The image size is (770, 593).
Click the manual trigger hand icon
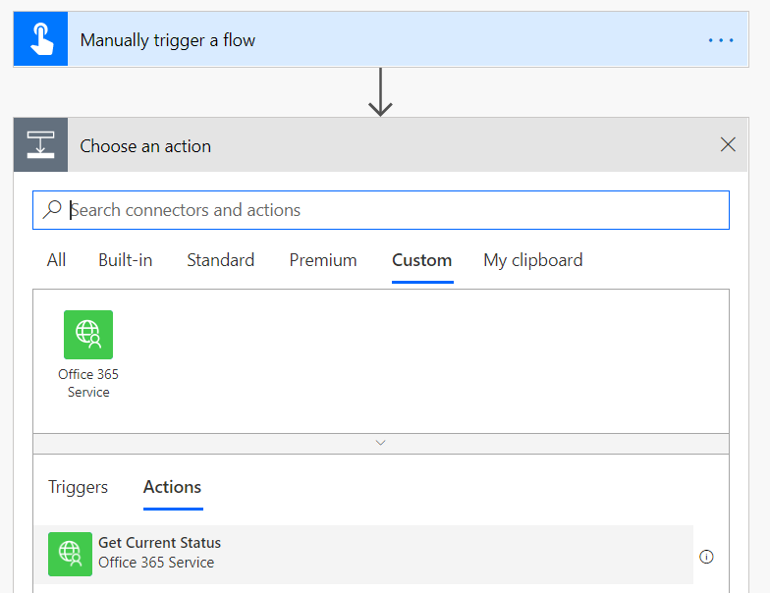coord(41,39)
